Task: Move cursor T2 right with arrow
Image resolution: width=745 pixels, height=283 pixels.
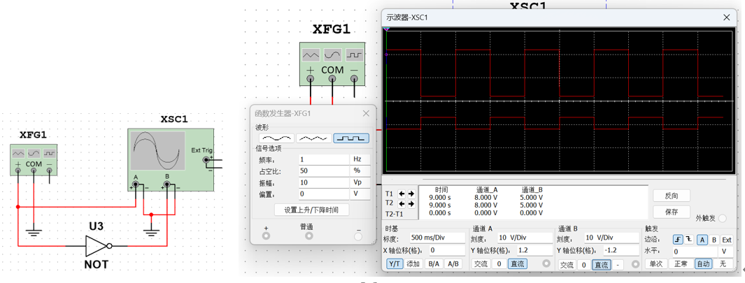Action: [411, 204]
